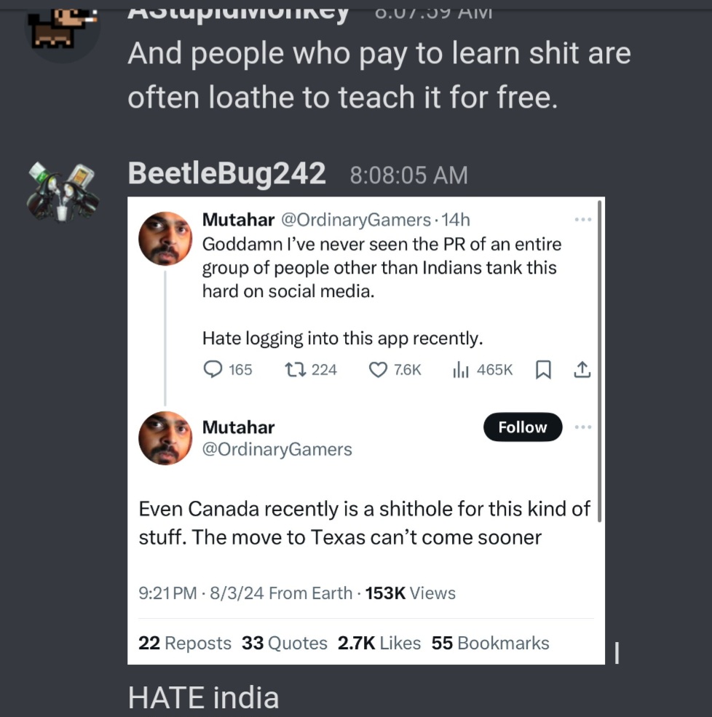Like the tweet with 7.6K hearts
This screenshot has width=712, height=717.
378,370
